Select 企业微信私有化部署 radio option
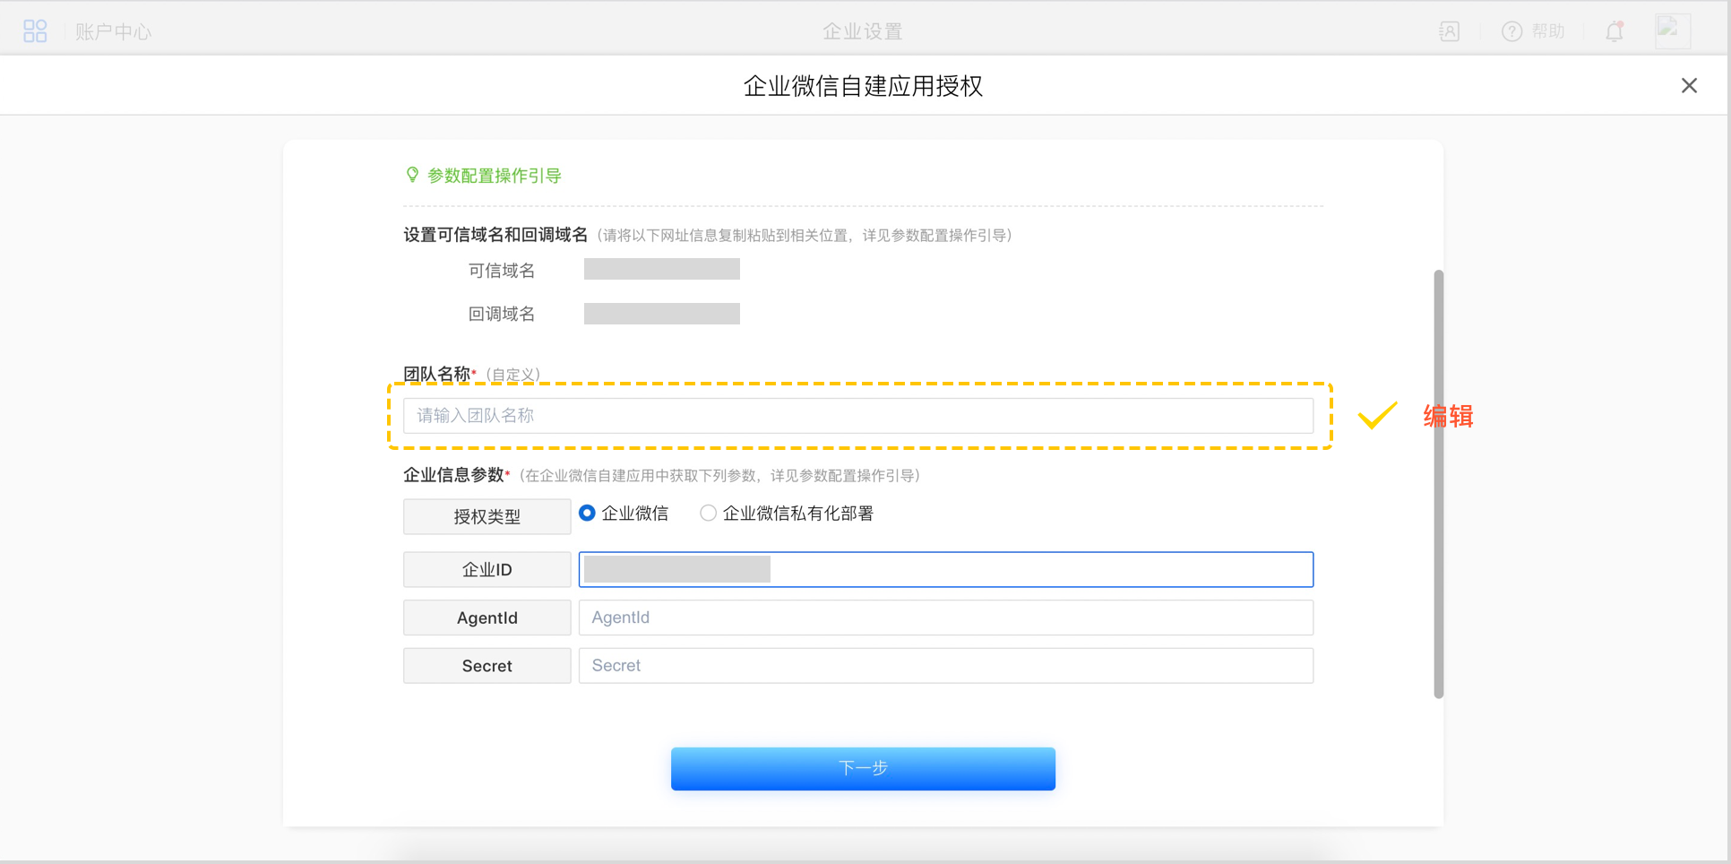 709,514
